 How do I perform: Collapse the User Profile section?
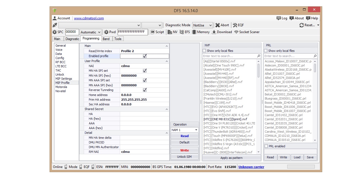[167, 61]
